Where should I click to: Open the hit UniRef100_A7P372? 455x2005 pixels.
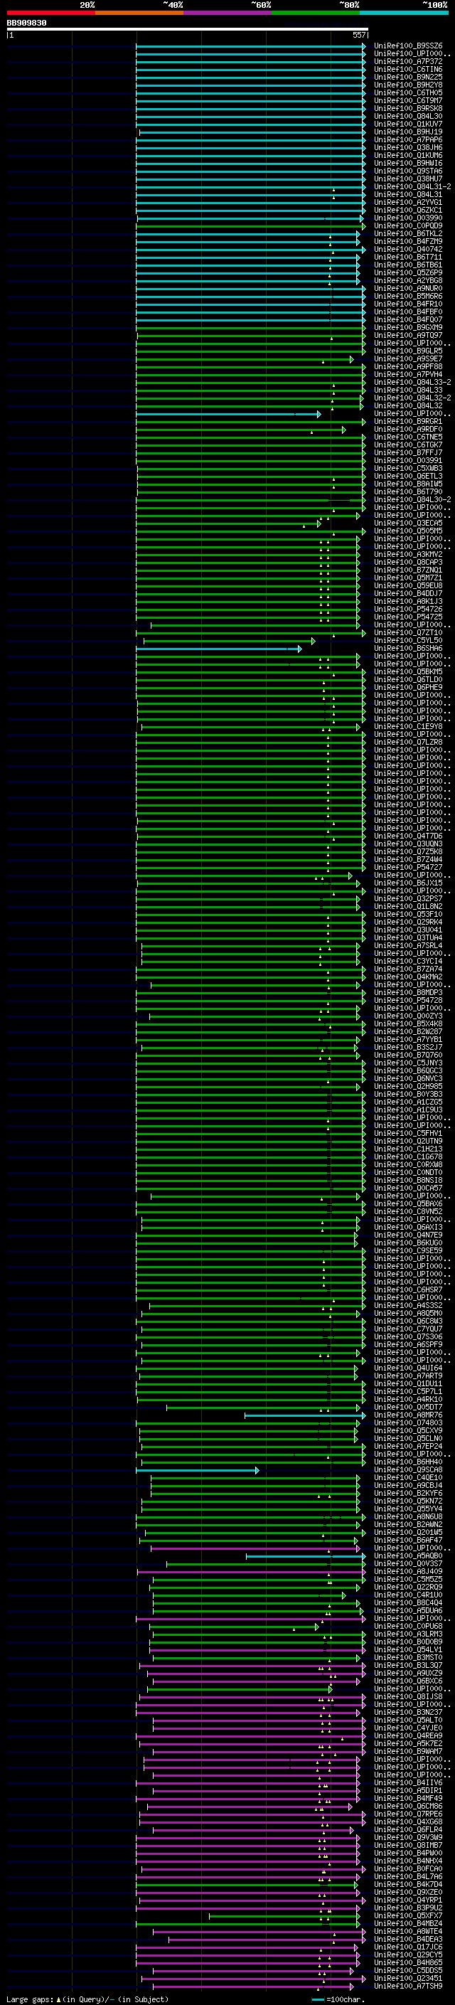[408, 61]
